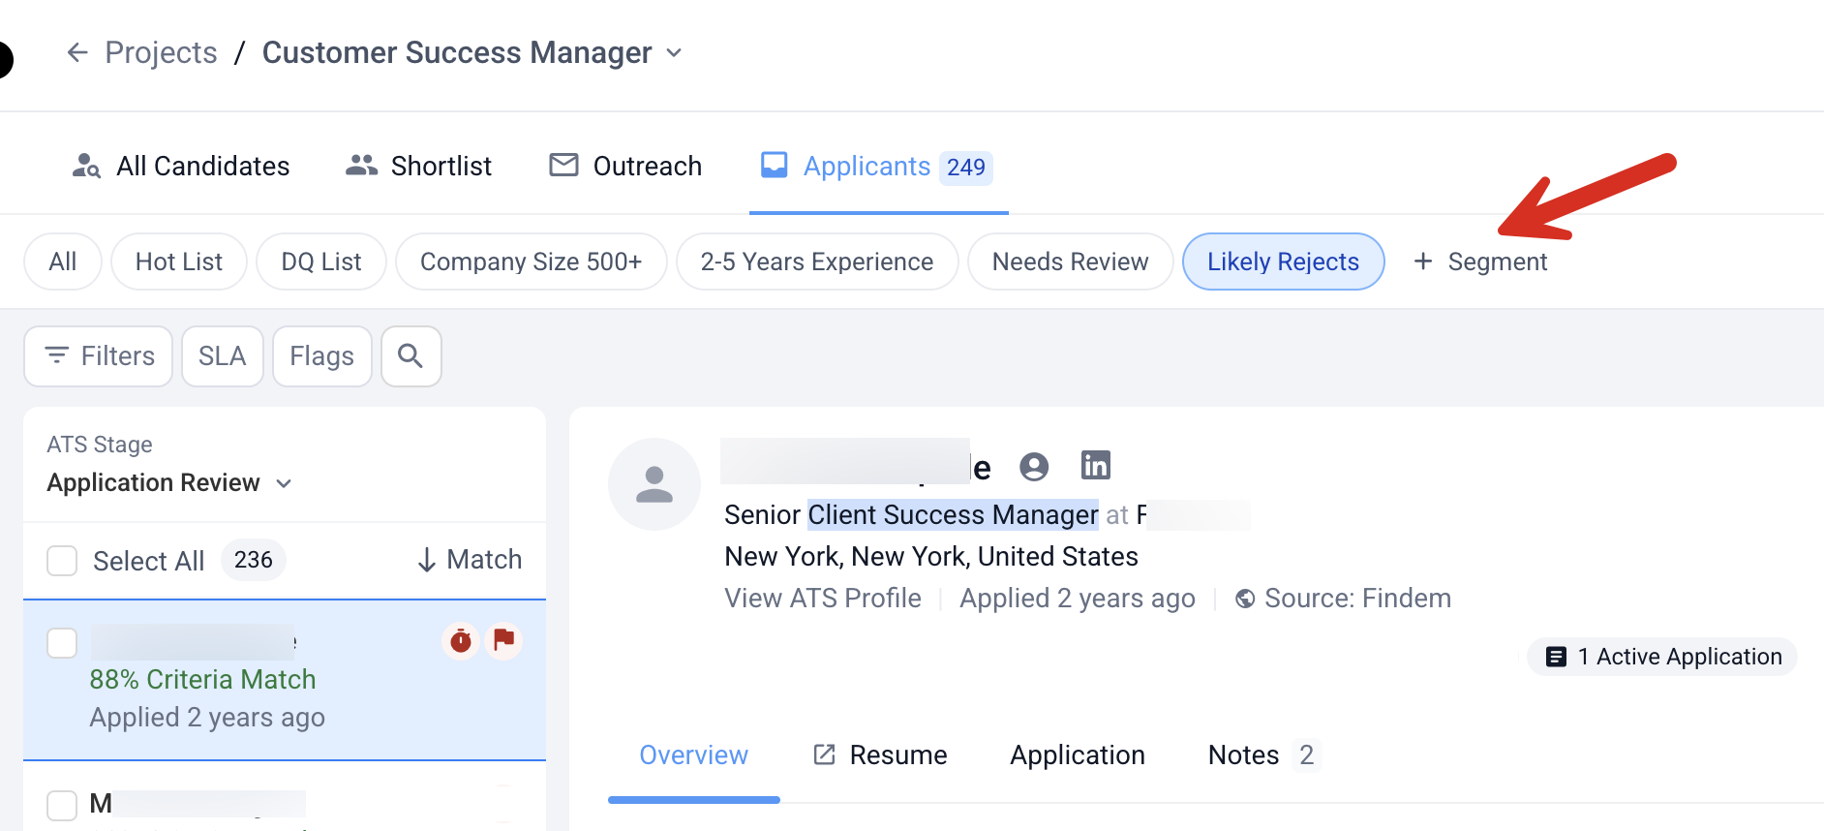This screenshot has width=1824, height=831.
Task: Choose the DQ List segment
Action: pos(321,262)
